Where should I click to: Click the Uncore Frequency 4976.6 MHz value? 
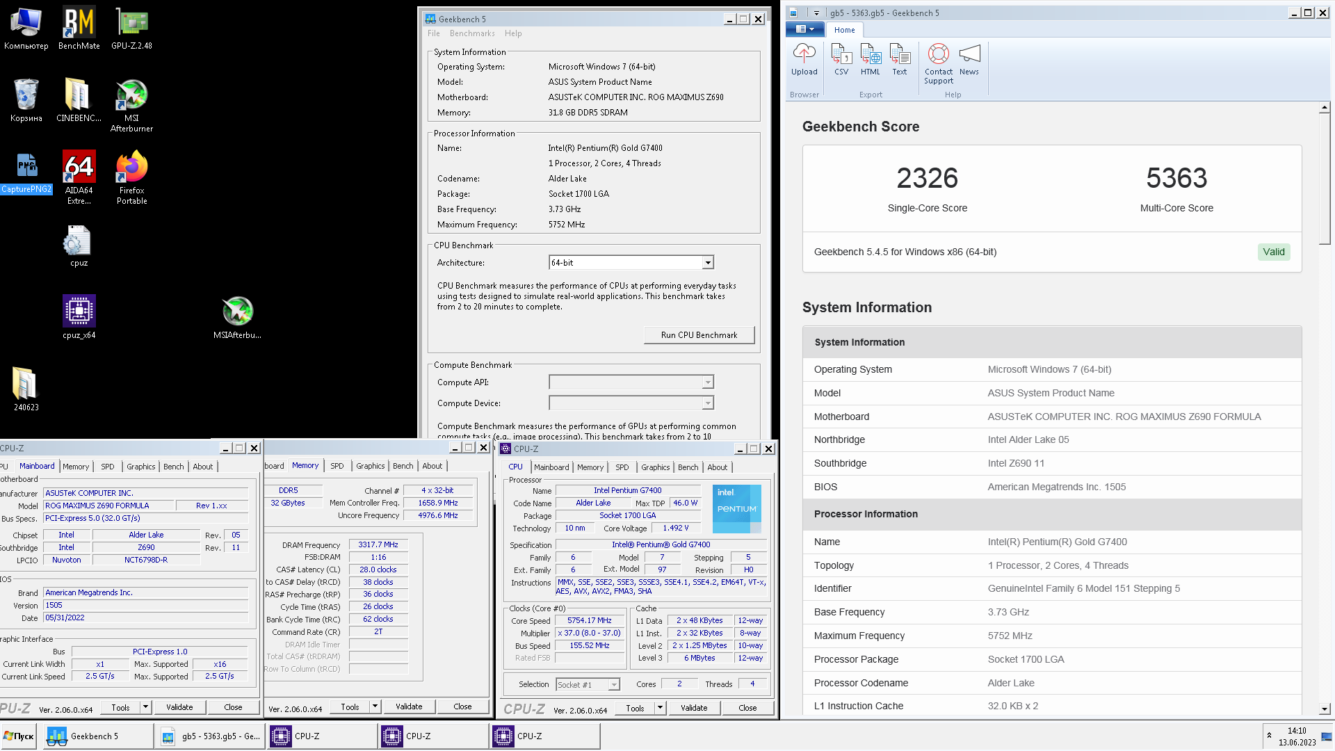pos(438,516)
